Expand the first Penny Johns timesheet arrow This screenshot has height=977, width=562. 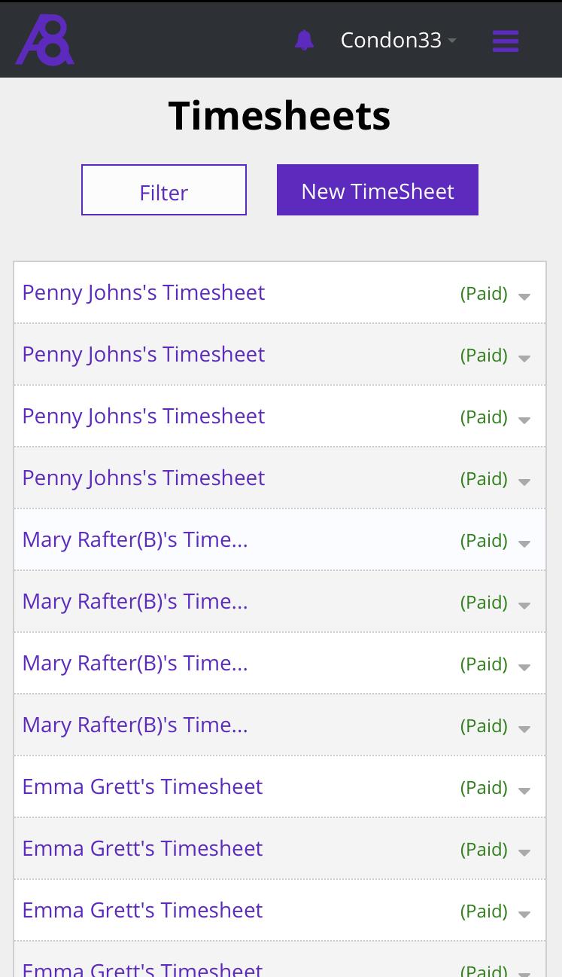524,296
